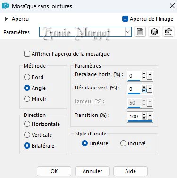The width and height of the screenshot is (177, 178).
Task: Increase Transition value with up arrow
Action: (144, 115)
